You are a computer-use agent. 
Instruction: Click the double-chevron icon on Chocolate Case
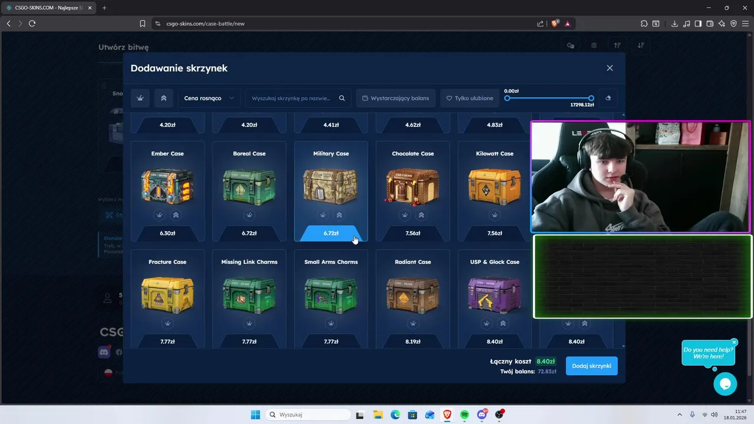(x=421, y=215)
